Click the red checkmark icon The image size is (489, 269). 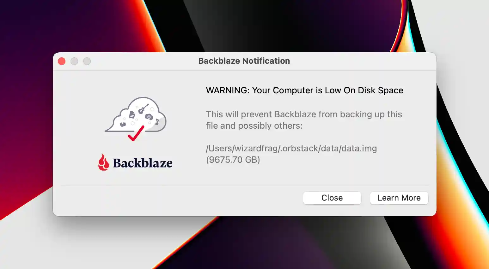[136, 134]
